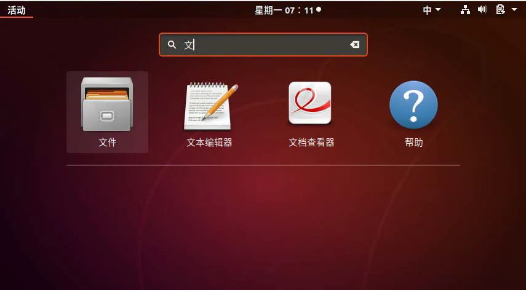
Task: Click the magnifier icon in search box
Action: tap(172, 44)
